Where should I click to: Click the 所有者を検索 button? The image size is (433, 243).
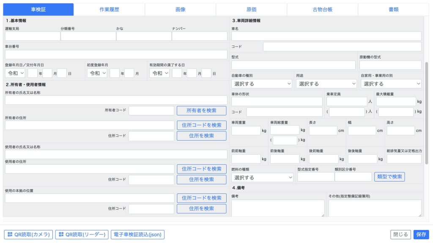[201, 111]
